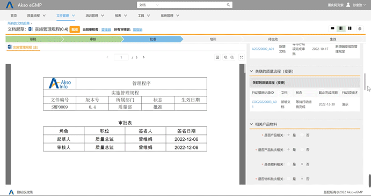Click the 重庆阿克索 organization label

point(336,5)
